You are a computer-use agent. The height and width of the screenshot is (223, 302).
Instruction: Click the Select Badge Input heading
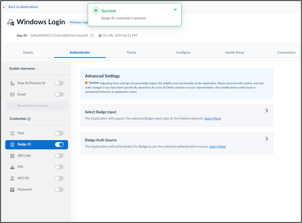pyautogui.click(x=101, y=112)
